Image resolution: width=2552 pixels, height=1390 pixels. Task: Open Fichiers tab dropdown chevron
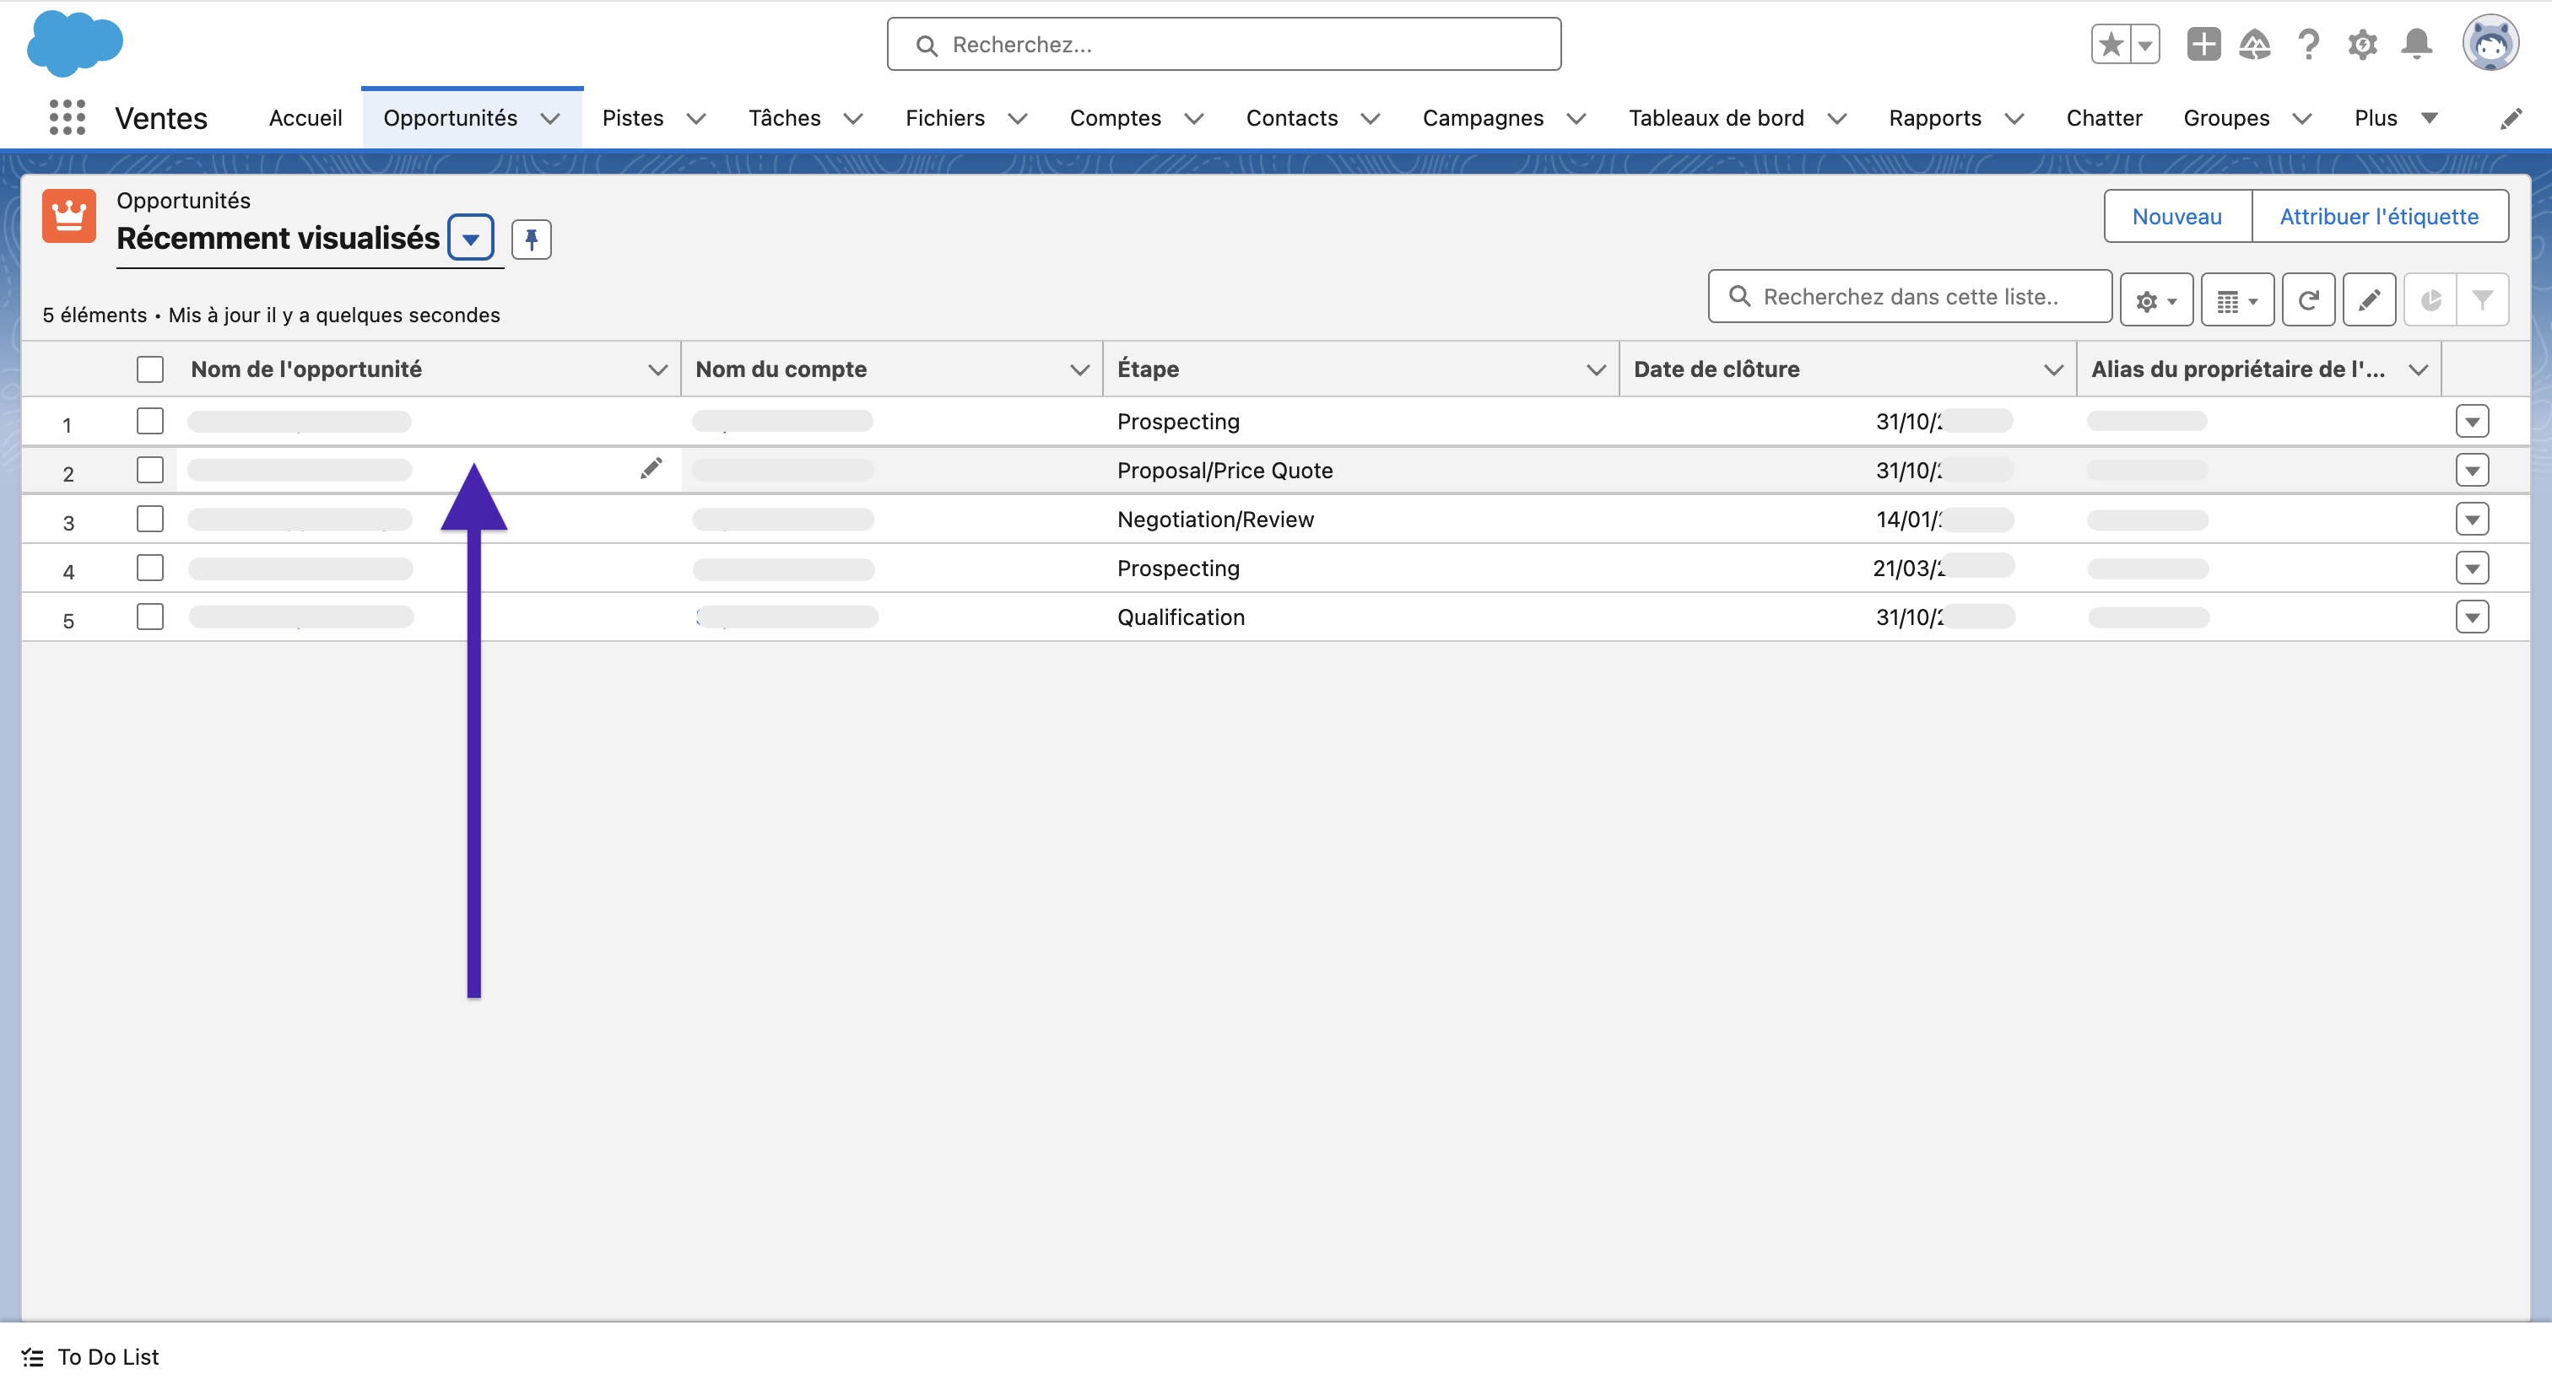1016,119
